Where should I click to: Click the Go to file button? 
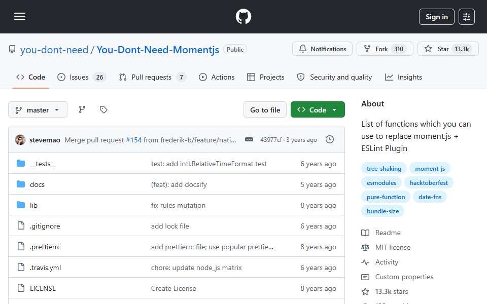point(265,110)
